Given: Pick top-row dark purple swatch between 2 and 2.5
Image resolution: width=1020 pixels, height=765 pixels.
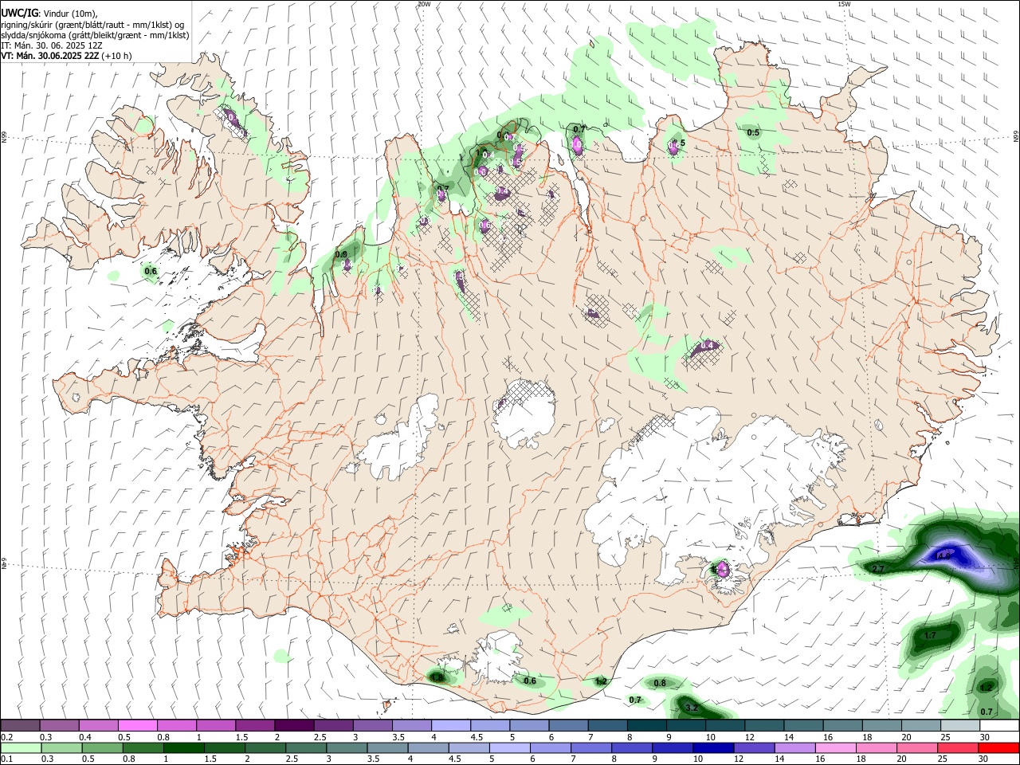Looking at the screenshot, I should pyautogui.click(x=293, y=726).
